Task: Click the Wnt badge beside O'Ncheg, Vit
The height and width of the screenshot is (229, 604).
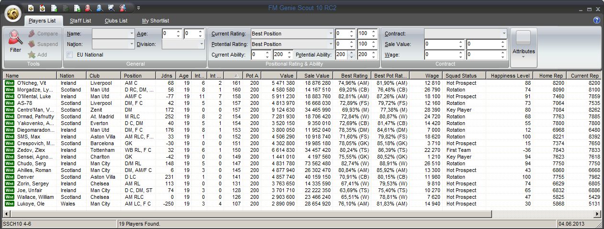Action: [9, 83]
